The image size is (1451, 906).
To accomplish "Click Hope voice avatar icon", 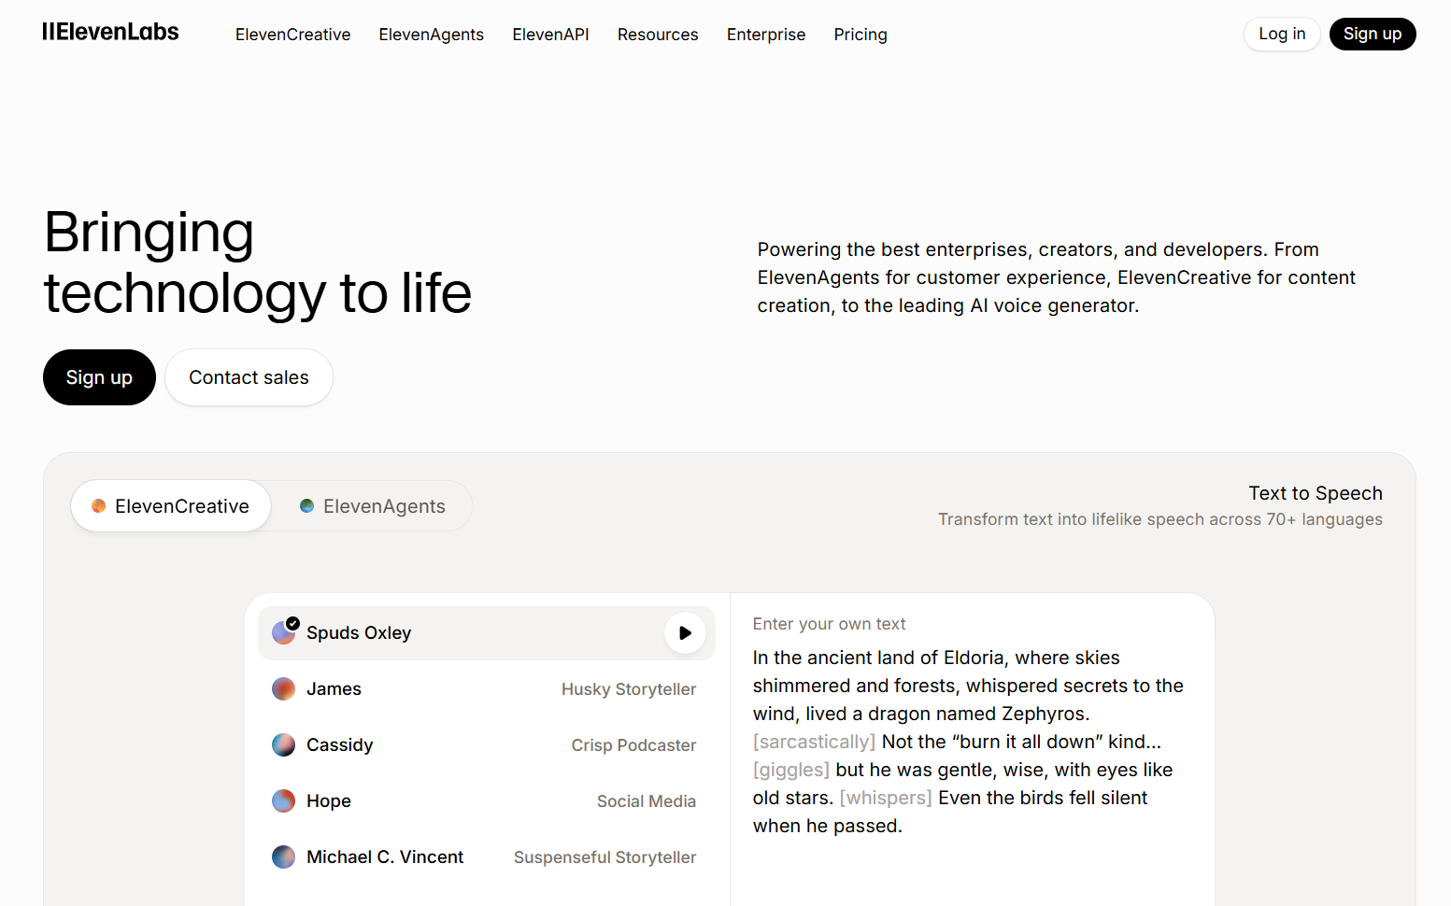I will pos(284,801).
